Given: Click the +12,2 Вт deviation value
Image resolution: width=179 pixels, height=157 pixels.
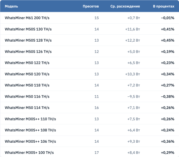Looking at the screenshot, I should 132,40.
